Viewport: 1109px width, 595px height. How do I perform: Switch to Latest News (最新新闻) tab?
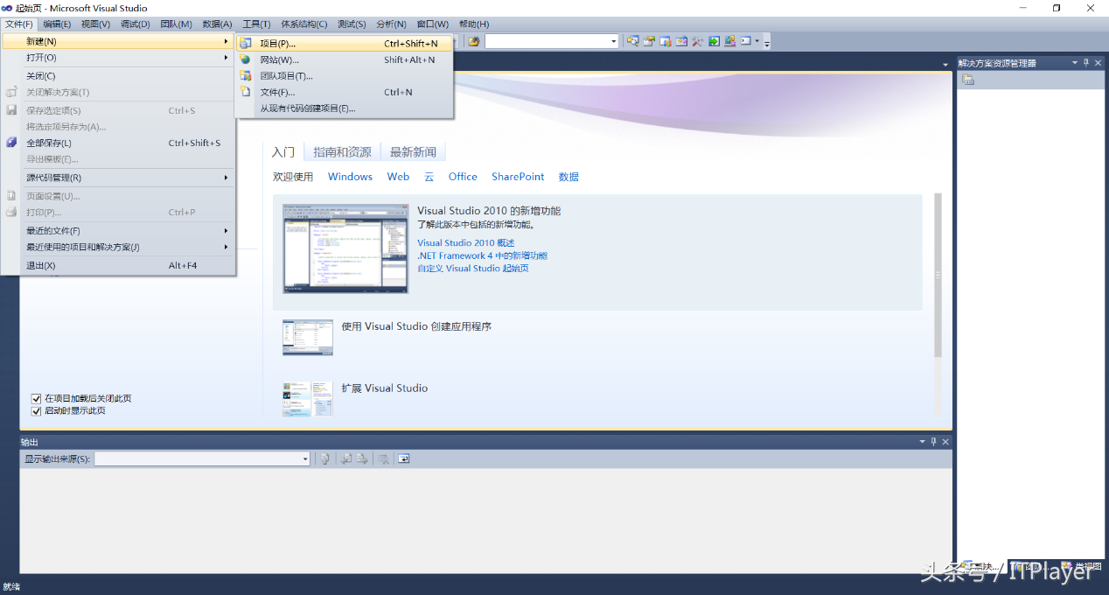click(x=413, y=152)
